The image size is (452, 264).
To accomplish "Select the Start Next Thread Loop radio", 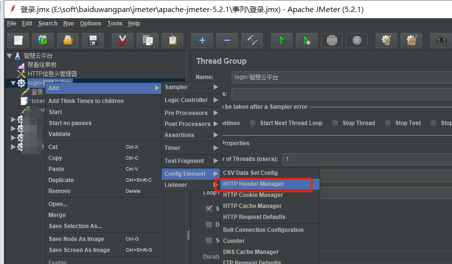I will click(x=253, y=123).
